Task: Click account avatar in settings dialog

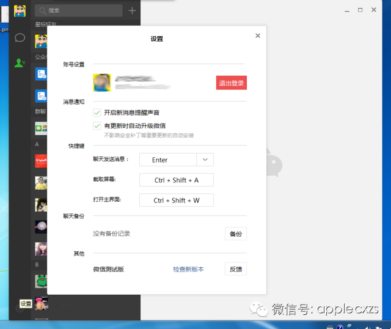Action: 102,83
